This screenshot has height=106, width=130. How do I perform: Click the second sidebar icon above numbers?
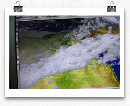pos(17,25)
